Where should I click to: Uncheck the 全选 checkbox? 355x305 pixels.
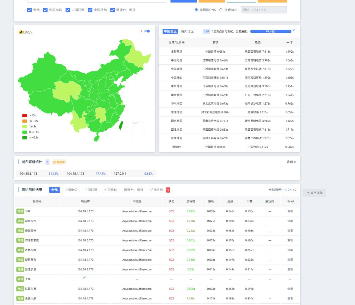[29, 10]
